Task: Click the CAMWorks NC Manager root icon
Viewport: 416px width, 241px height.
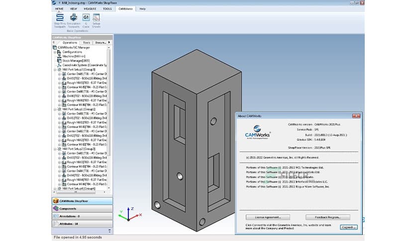Action: pyautogui.click(x=55, y=47)
